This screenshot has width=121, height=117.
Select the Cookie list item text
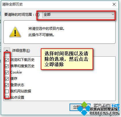(x=16, y=72)
